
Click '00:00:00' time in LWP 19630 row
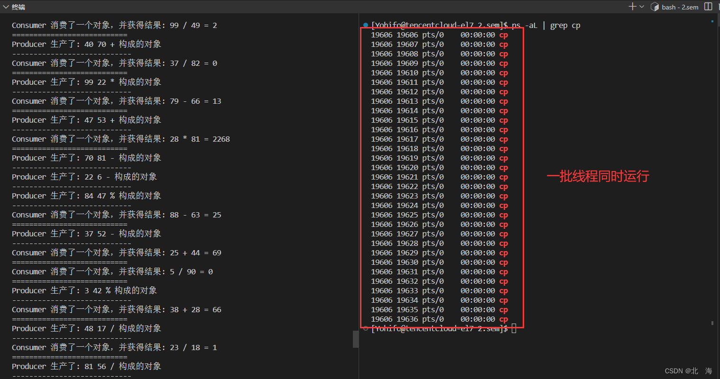(x=478, y=262)
